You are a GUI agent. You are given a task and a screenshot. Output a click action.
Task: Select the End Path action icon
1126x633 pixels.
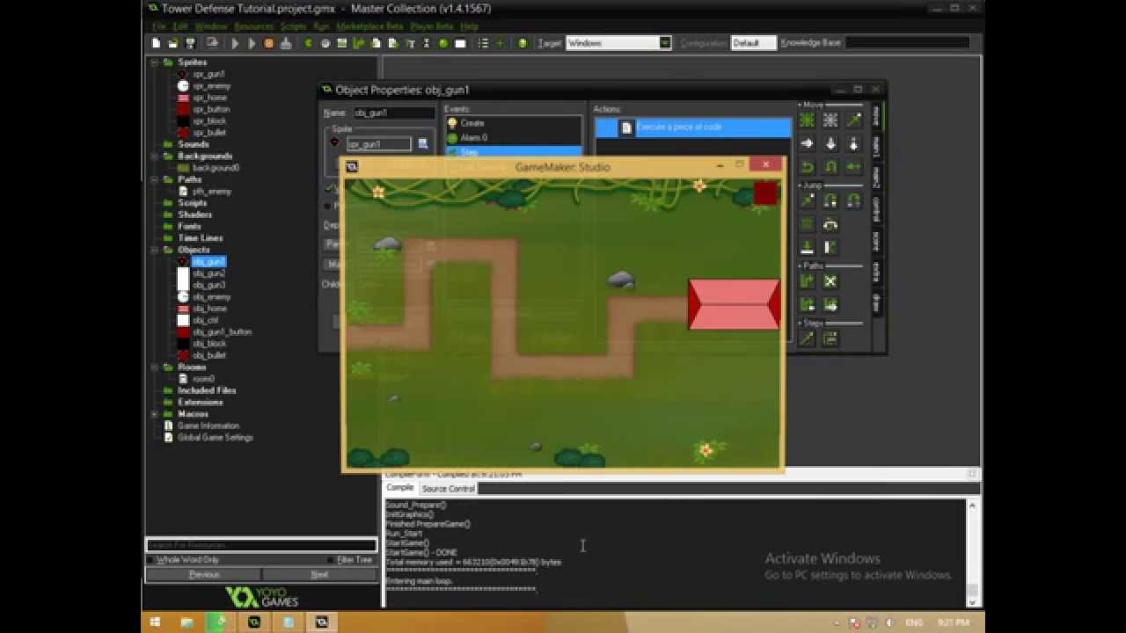[x=830, y=281]
